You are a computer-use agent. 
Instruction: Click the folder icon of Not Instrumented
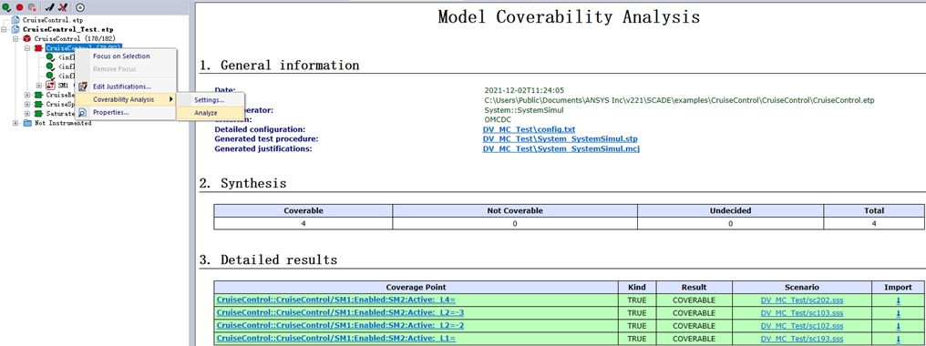(27, 123)
